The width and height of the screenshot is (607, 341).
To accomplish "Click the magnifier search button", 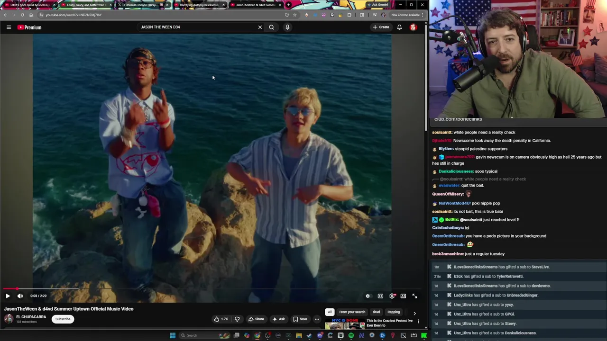I will pyautogui.click(x=271, y=27).
